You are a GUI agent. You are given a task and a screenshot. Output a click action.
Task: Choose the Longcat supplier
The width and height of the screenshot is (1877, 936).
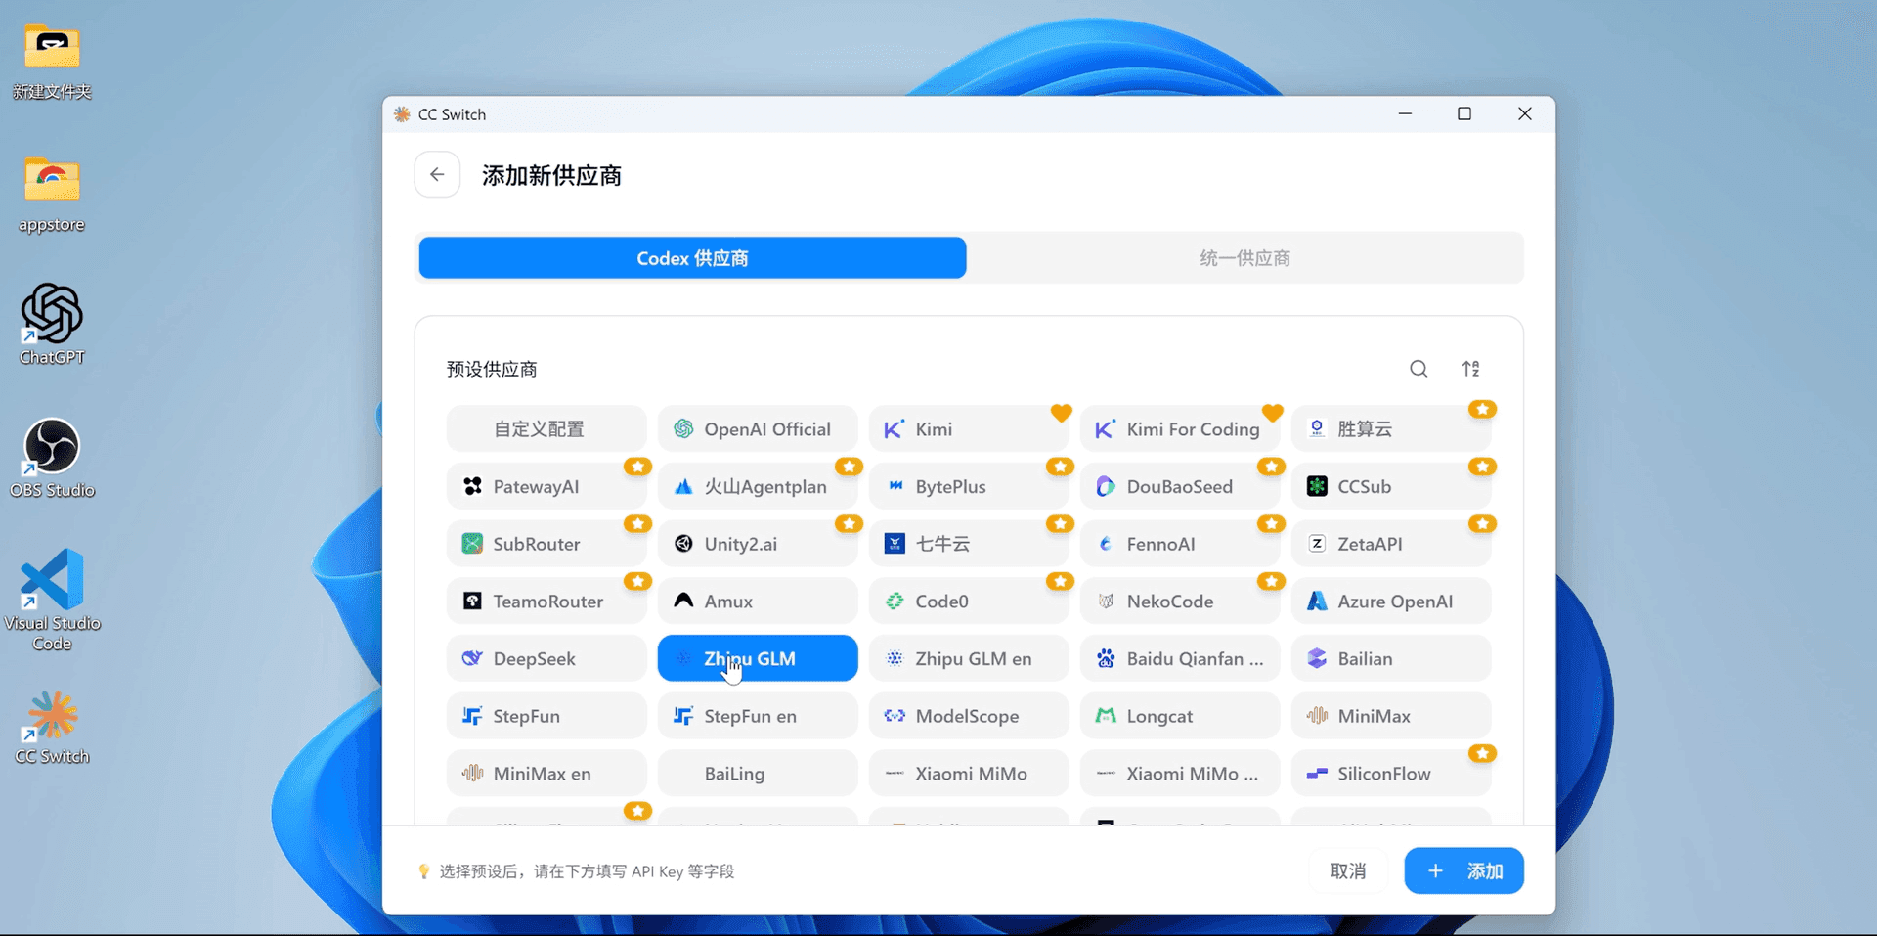pyautogui.click(x=1180, y=716)
